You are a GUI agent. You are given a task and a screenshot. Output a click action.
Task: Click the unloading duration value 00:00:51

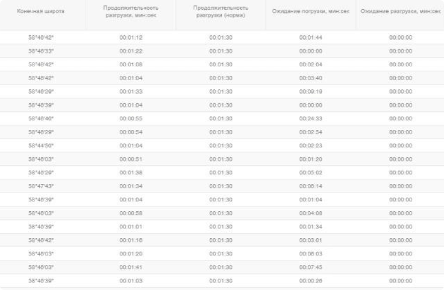[x=131, y=159]
